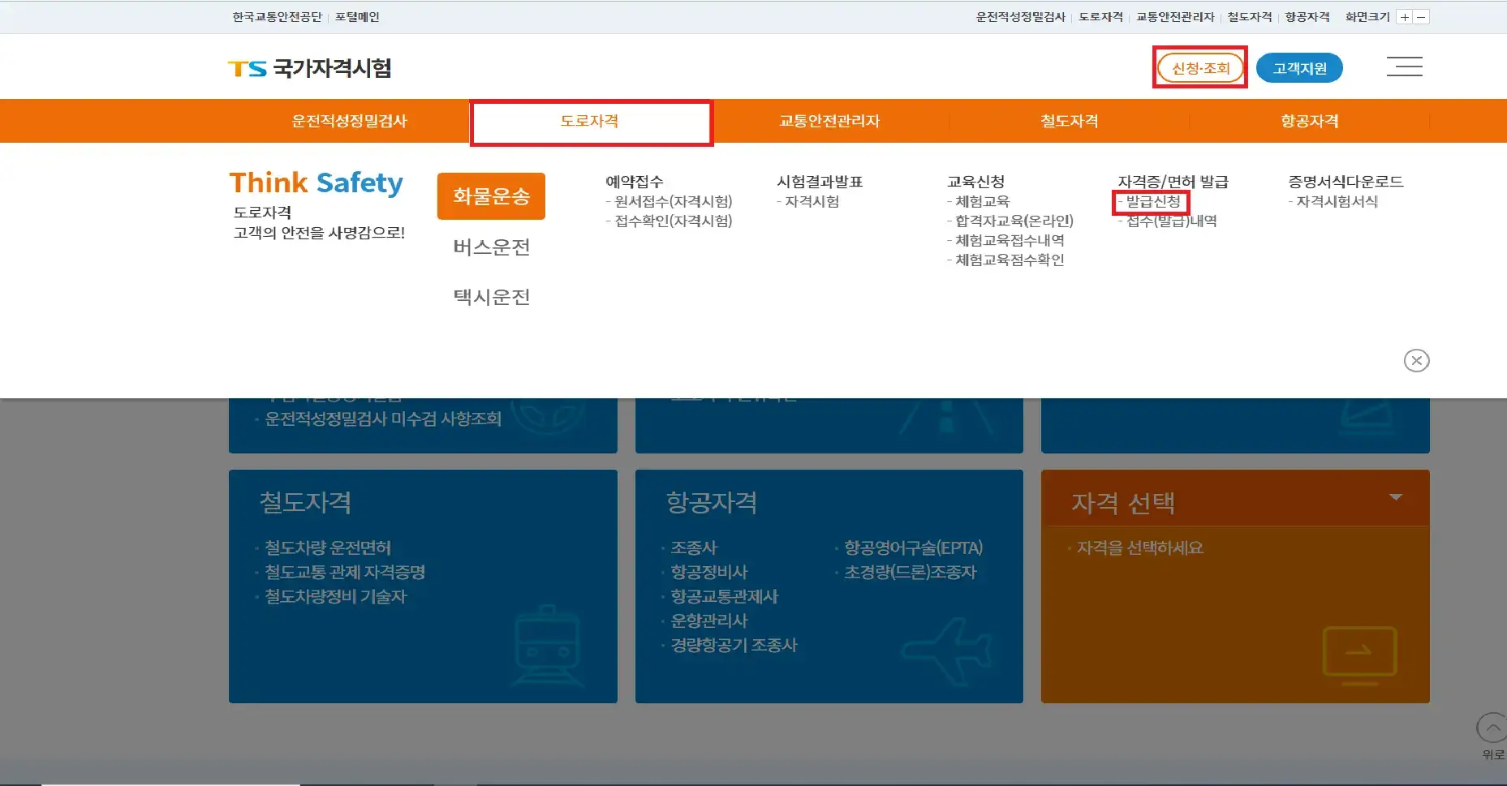Open 원서접수(자격시험) link
This screenshot has width=1507, height=786.
tap(673, 201)
